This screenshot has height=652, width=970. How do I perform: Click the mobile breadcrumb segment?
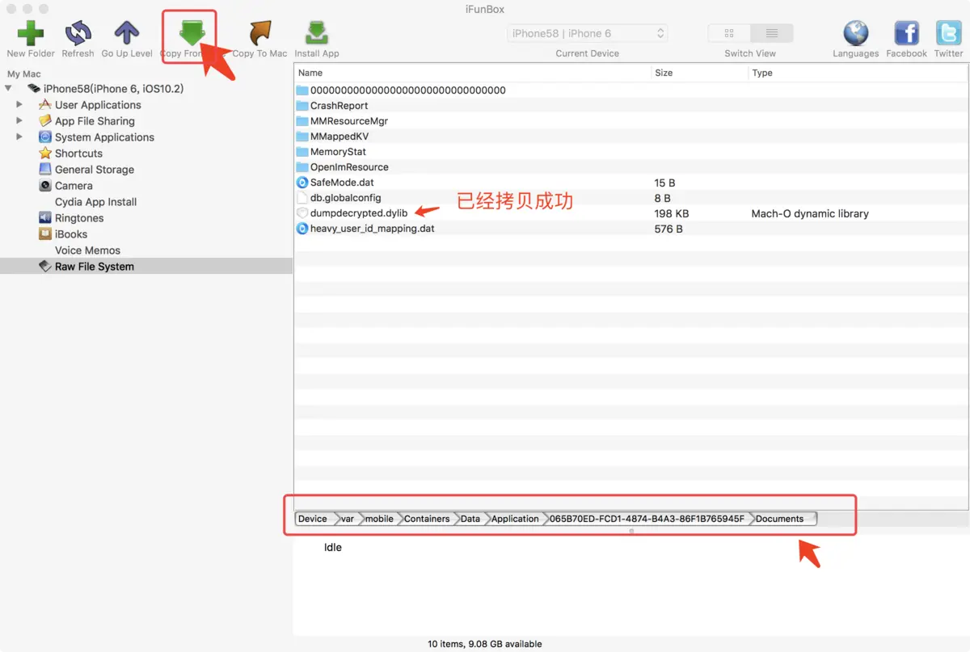pyautogui.click(x=378, y=519)
